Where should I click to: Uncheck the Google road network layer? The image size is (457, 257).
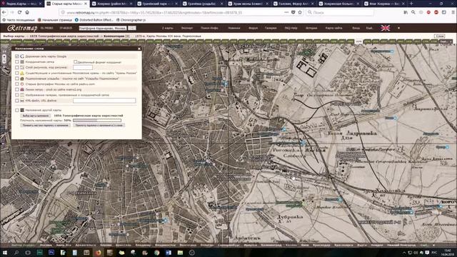(17, 56)
